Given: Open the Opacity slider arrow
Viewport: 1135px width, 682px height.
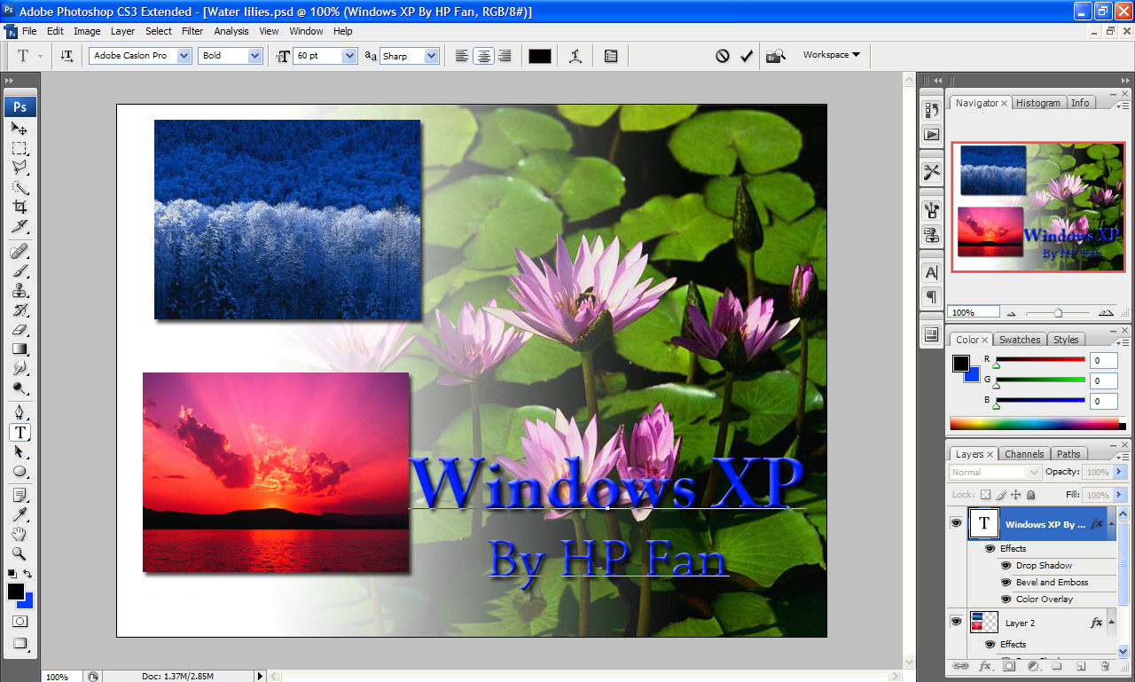Looking at the screenshot, I should (x=1120, y=473).
